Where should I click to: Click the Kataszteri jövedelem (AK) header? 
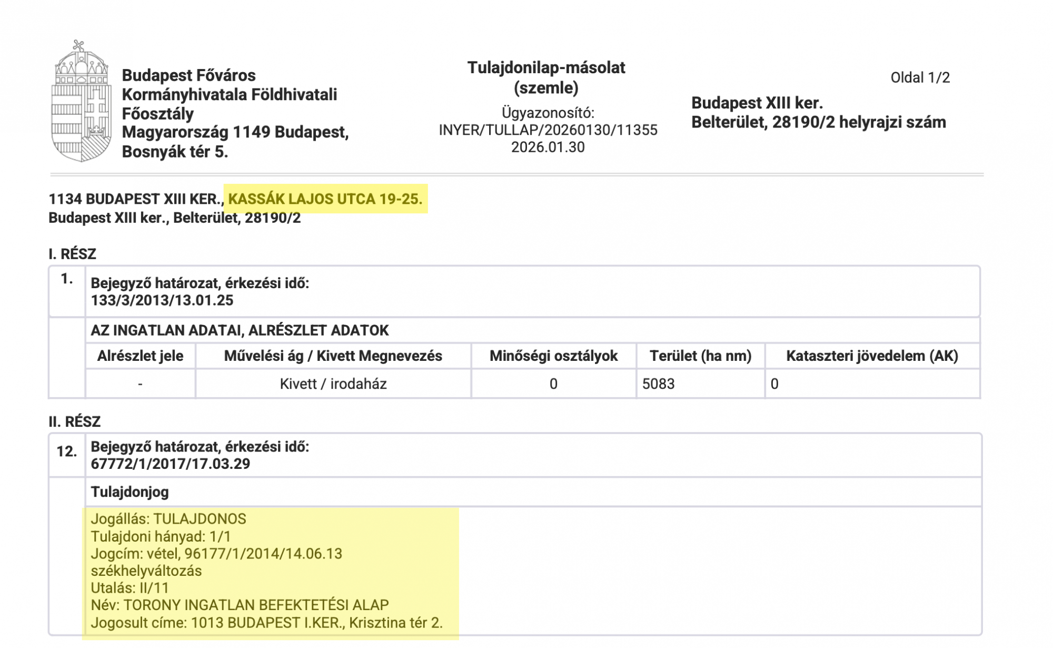[x=872, y=356]
